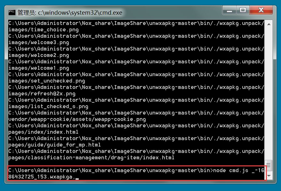Click the text 86432725_153.wxapkga,
The width and height of the screenshot is (281, 191).
[42, 177]
